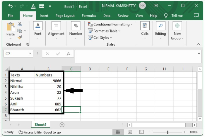Open the Name Box dropdown arrow

(x=30, y=54)
